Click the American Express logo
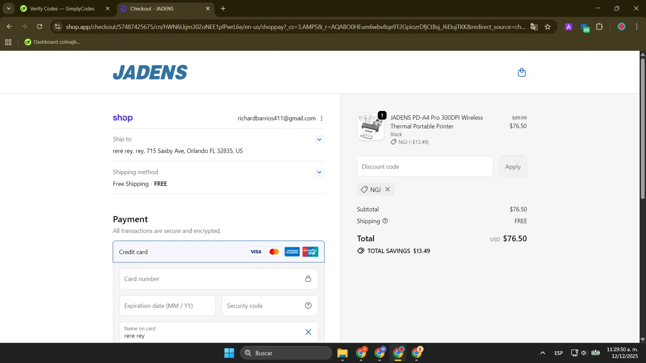 pos(292,252)
